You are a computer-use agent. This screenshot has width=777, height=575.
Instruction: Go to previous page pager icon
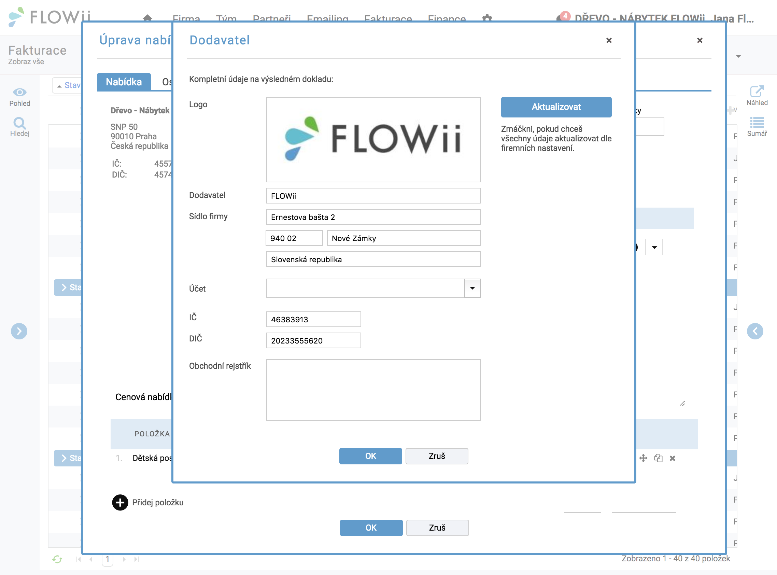pyautogui.click(x=91, y=559)
